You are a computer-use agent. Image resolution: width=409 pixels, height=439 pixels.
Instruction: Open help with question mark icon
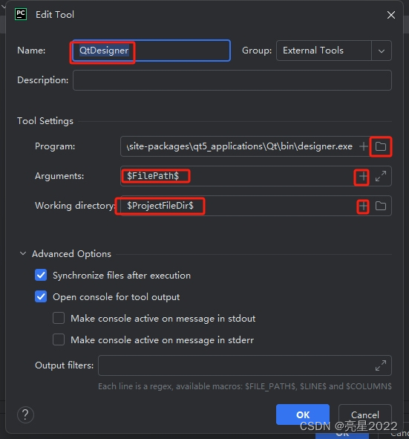(25, 414)
